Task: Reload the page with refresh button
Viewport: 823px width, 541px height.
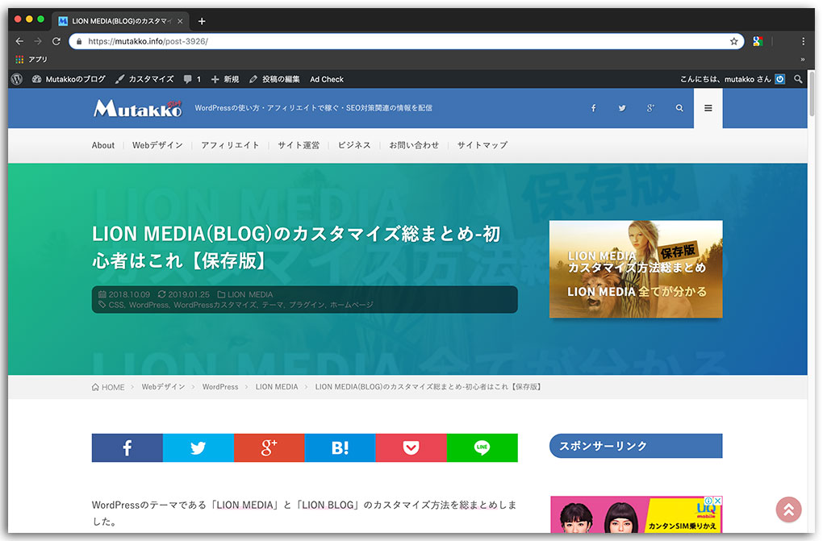Action: point(56,41)
